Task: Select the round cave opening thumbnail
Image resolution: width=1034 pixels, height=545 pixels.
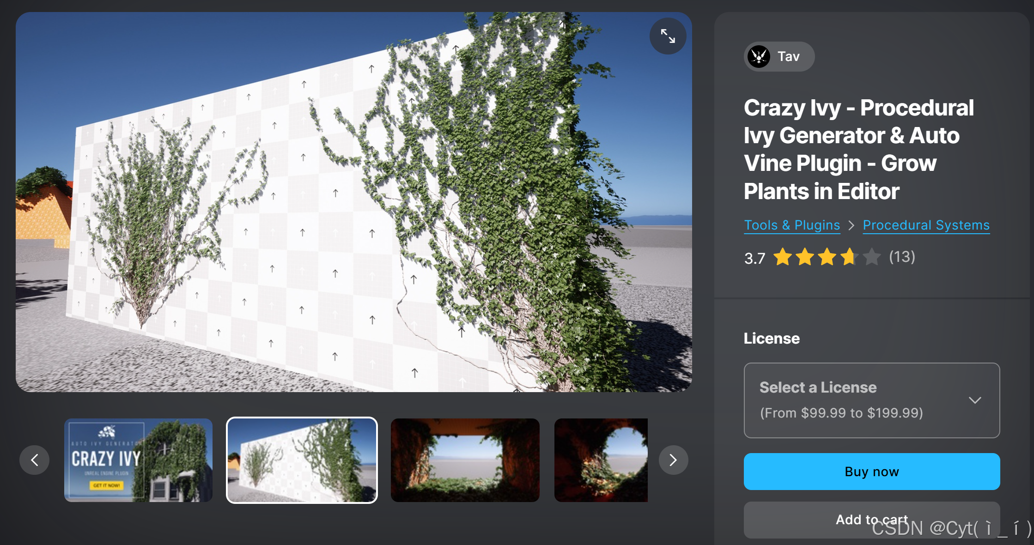Action: (x=601, y=460)
